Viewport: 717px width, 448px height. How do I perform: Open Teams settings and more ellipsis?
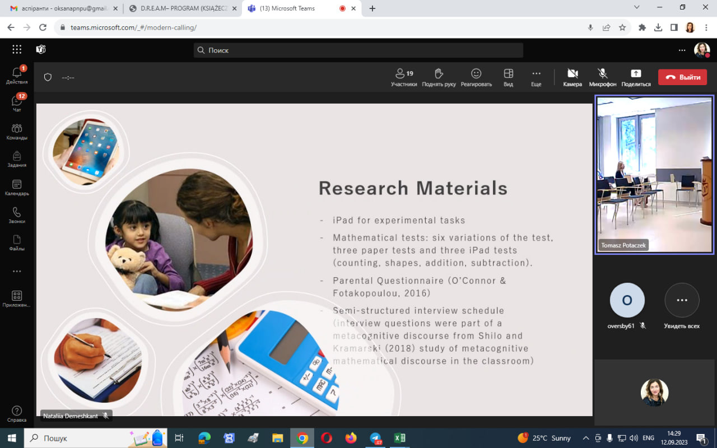pyautogui.click(x=682, y=50)
